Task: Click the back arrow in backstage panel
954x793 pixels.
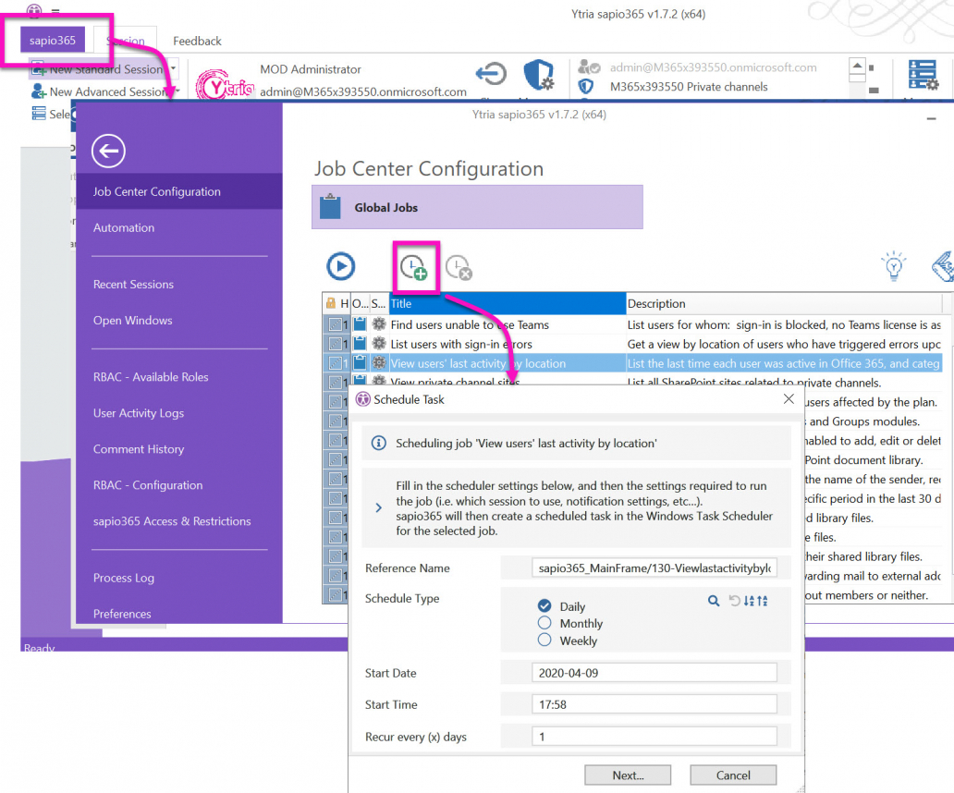Action: tap(108, 151)
